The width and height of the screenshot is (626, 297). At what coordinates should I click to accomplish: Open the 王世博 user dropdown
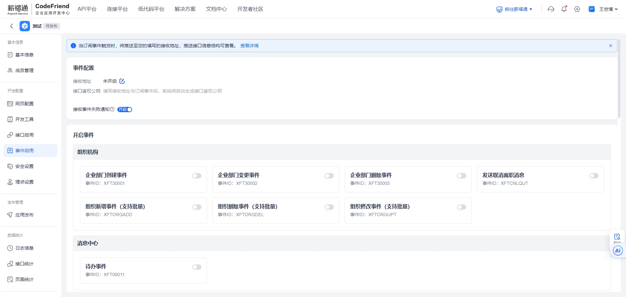coord(608,9)
